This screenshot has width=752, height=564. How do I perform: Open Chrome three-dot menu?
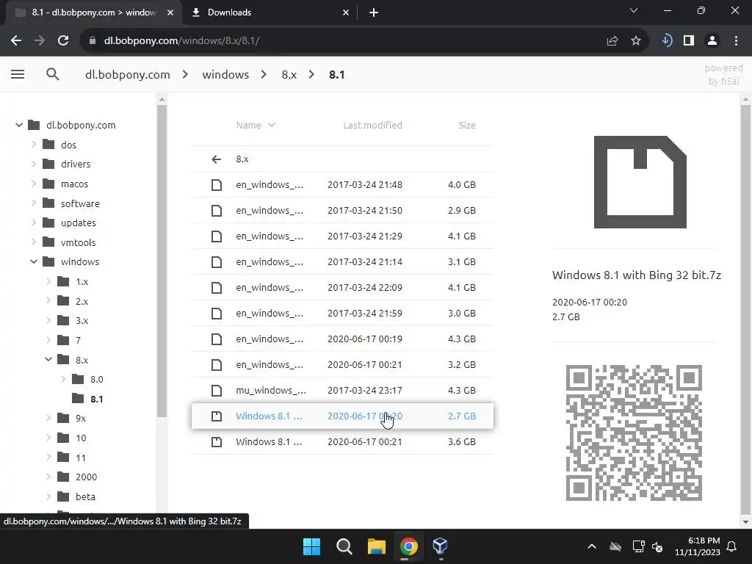point(736,41)
